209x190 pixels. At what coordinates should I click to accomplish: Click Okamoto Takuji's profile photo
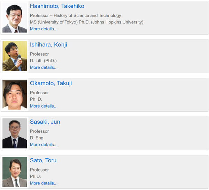click(15, 95)
